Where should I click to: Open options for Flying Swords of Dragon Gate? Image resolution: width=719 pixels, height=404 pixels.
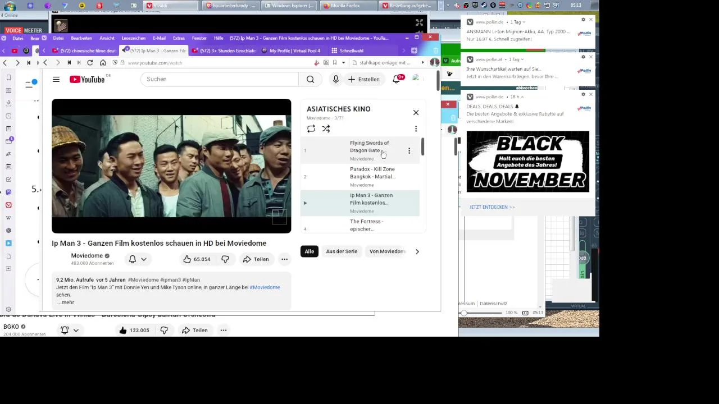(x=409, y=150)
